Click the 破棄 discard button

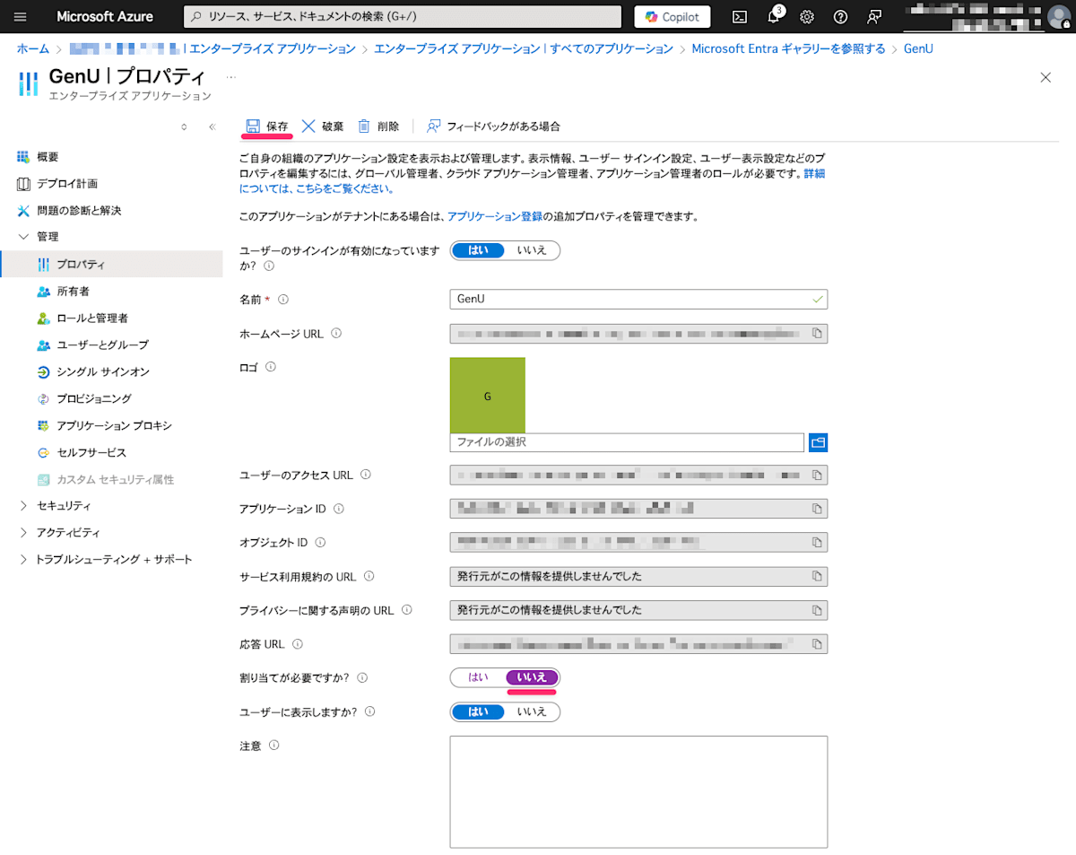[x=323, y=127]
